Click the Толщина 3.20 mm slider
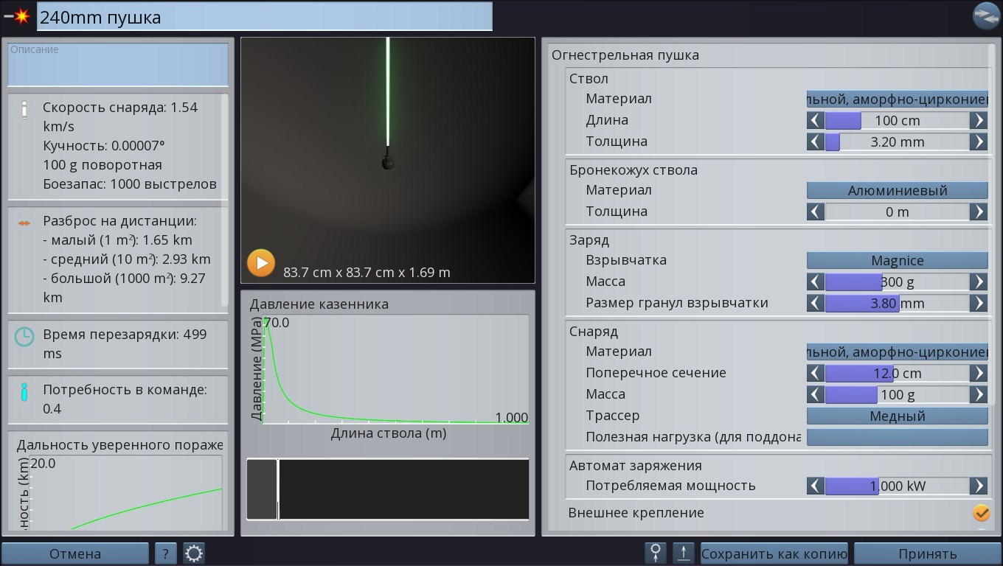The width and height of the screenshot is (1003, 566). coord(897,142)
